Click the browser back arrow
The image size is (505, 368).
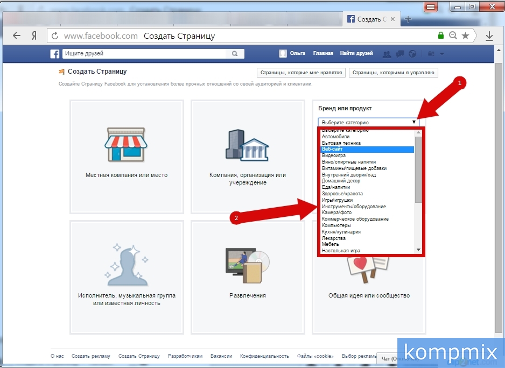coord(17,36)
